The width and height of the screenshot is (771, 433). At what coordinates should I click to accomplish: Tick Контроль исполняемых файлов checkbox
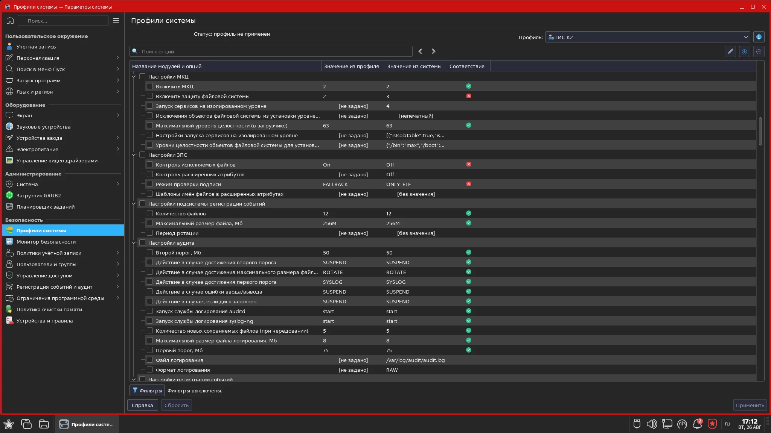click(x=150, y=165)
